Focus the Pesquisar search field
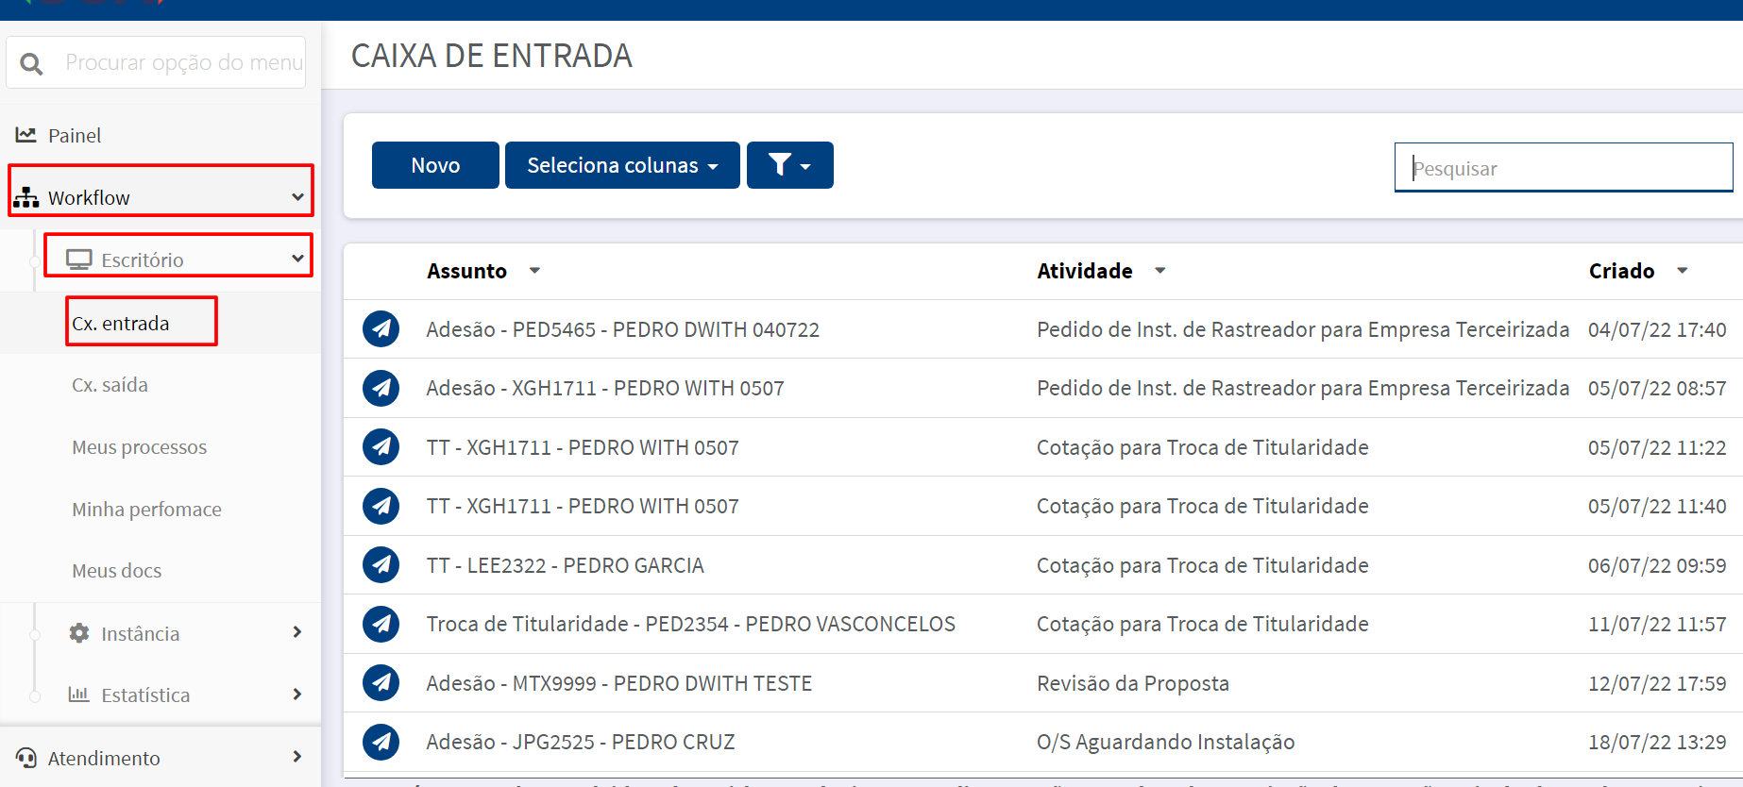This screenshot has height=787, width=1743. [1564, 168]
